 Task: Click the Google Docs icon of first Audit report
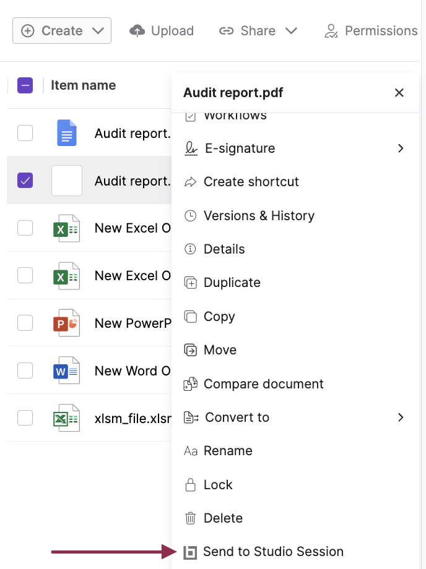67,133
